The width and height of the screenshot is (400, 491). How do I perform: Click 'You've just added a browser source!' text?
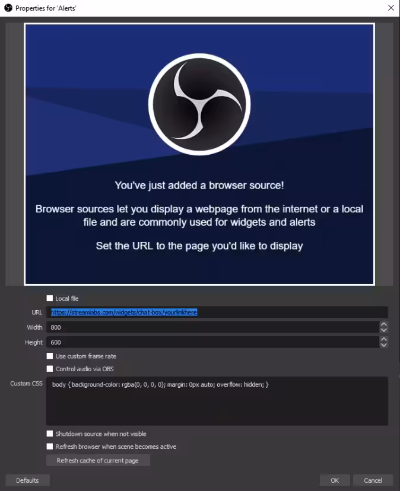click(x=199, y=186)
